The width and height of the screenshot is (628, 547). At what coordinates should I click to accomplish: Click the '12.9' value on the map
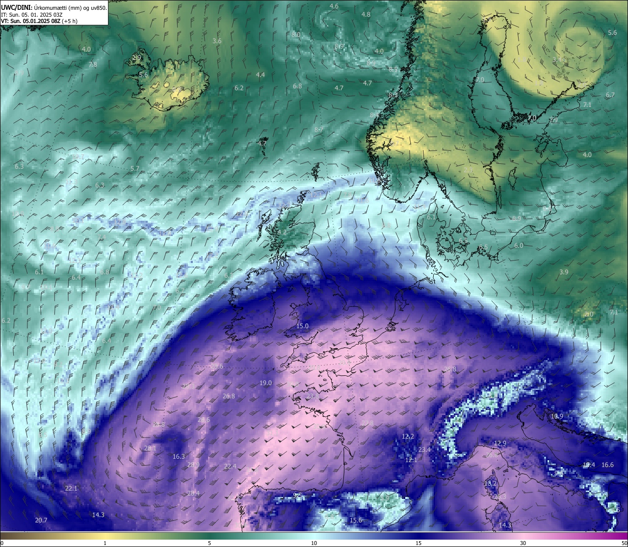(499, 443)
